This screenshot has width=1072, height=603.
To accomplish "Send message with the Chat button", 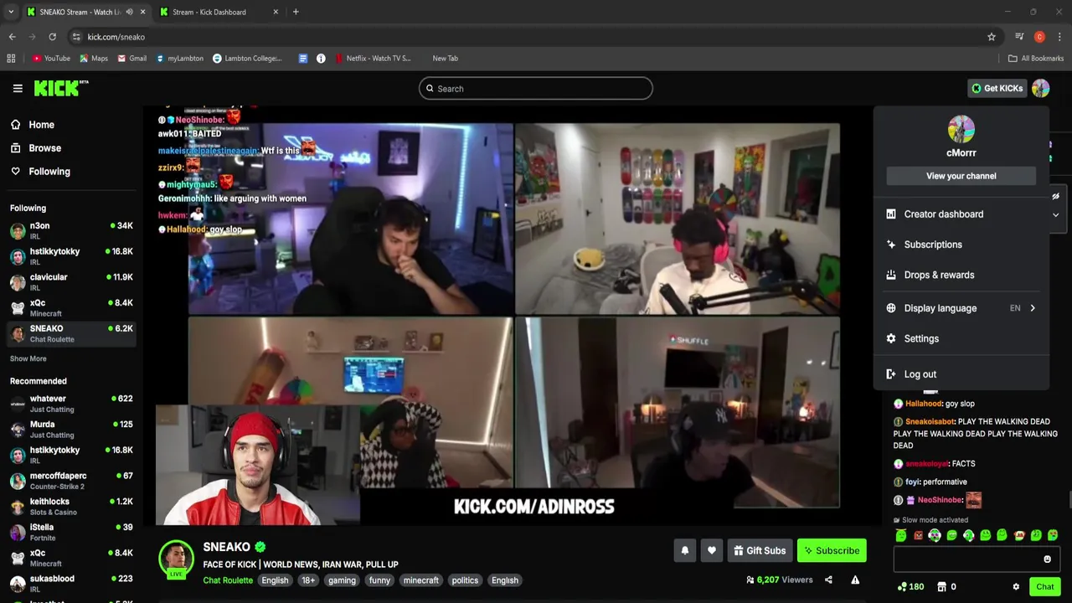I will coord(1044,586).
